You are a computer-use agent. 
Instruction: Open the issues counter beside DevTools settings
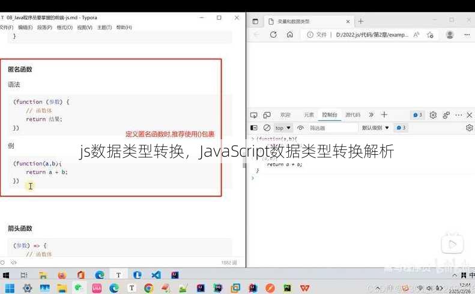[418, 115]
